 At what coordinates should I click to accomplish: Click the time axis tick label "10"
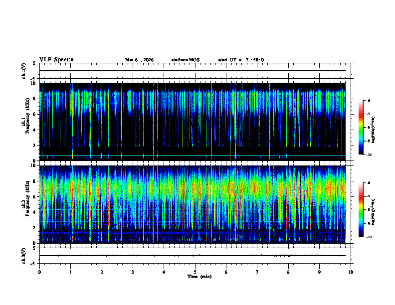click(x=351, y=272)
